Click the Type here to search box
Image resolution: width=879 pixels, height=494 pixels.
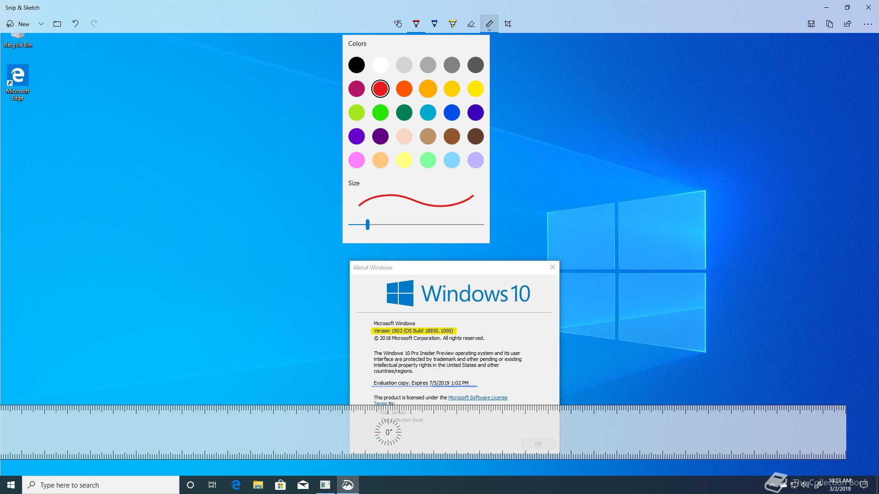(x=101, y=485)
